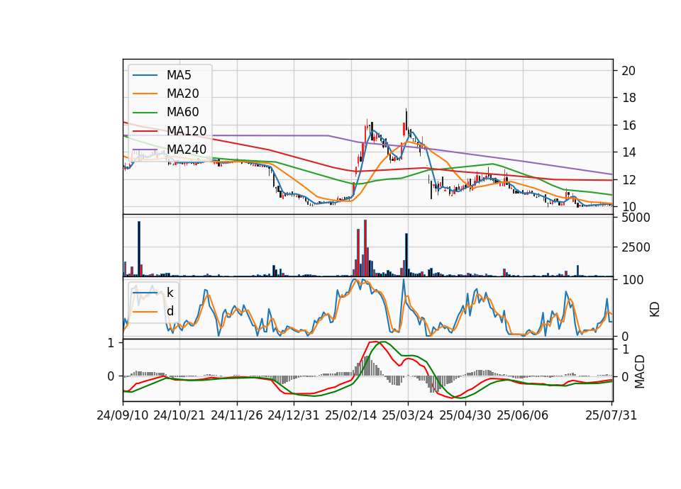This screenshot has width=681, height=489.
Task: Click the price axis value 16
Action: pos(629,125)
